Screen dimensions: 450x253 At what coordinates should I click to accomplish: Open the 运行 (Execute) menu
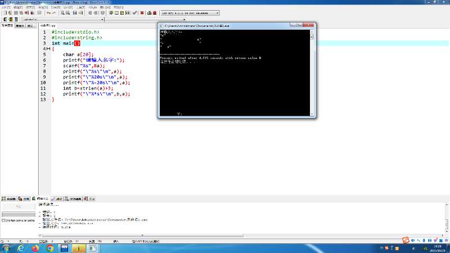tap(68, 7)
